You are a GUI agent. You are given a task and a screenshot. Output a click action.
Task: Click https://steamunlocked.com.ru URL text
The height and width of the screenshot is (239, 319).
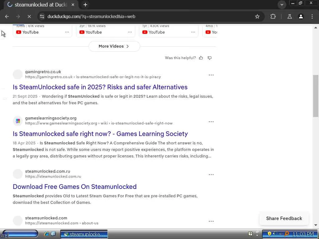[x=53, y=176]
